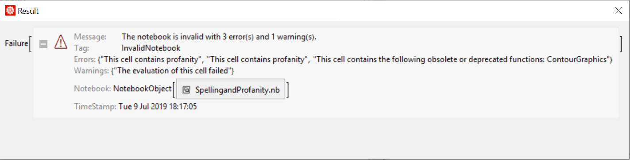Click the TimeStamp value Tue 9 Jul 2019
The width and height of the screenshot is (630, 160).
pos(158,106)
